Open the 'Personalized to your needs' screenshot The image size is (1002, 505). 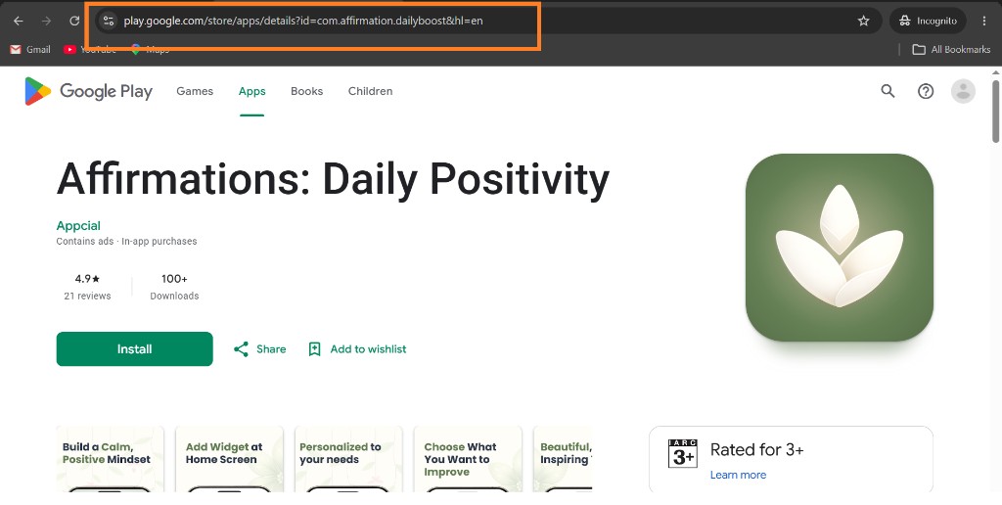coord(348,459)
